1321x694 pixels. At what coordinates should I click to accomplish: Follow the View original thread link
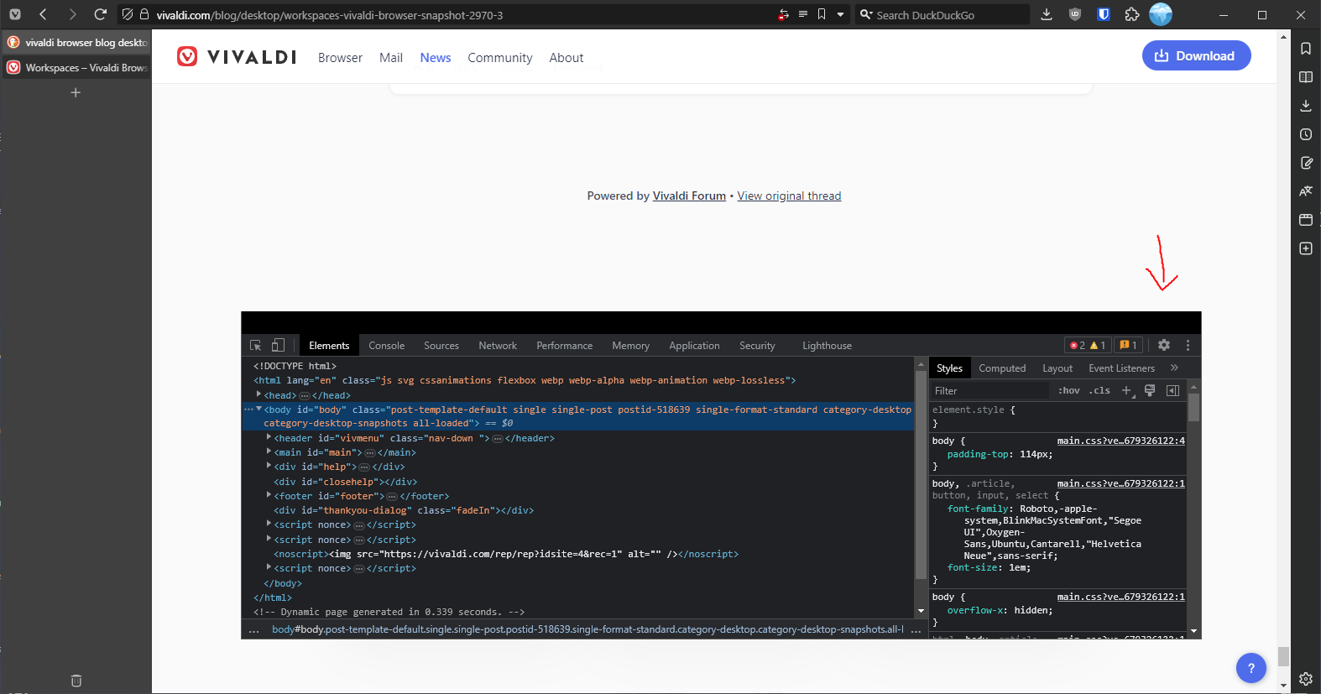pos(789,196)
